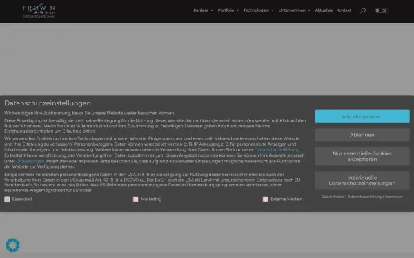414x258 pixels.
Task: Click the Datenschutzeinstellungen heading
Action: [x=48, y=103]
